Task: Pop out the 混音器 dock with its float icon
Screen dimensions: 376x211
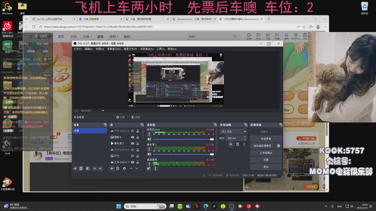Action: [215, 125]
